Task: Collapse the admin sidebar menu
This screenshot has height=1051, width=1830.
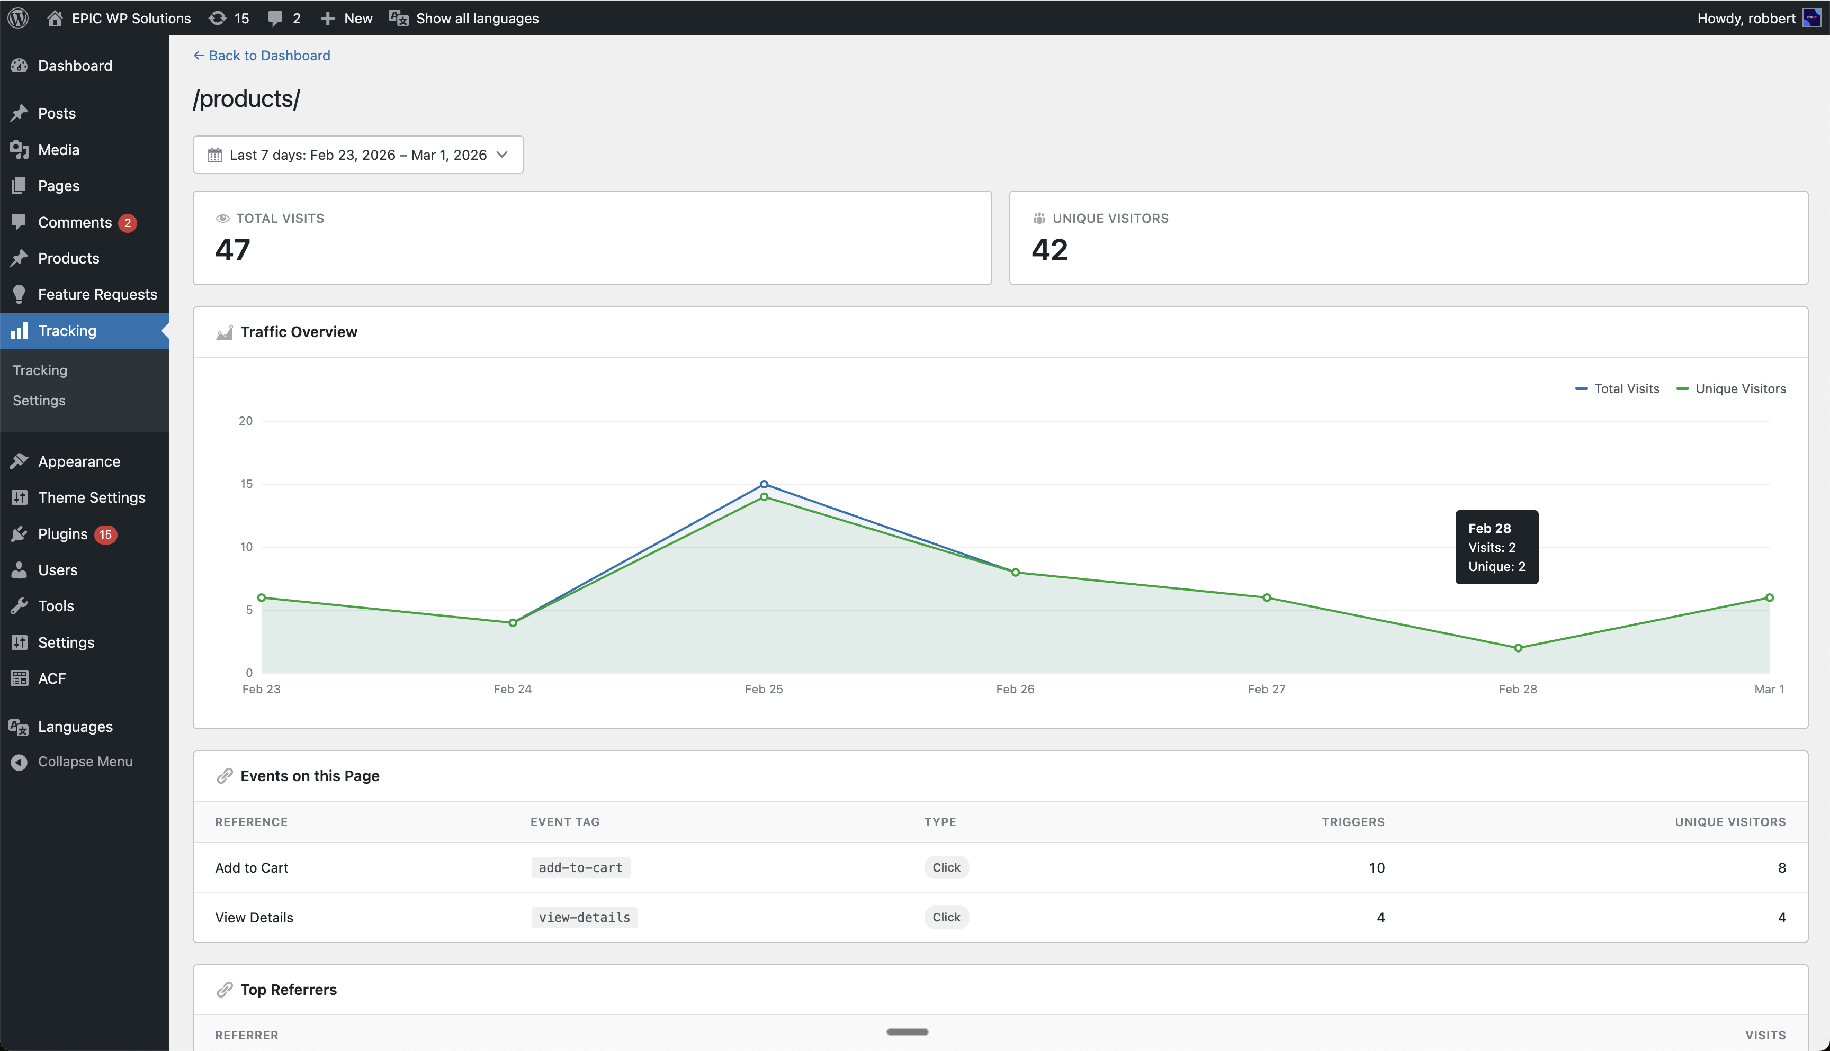Action: 72,761
